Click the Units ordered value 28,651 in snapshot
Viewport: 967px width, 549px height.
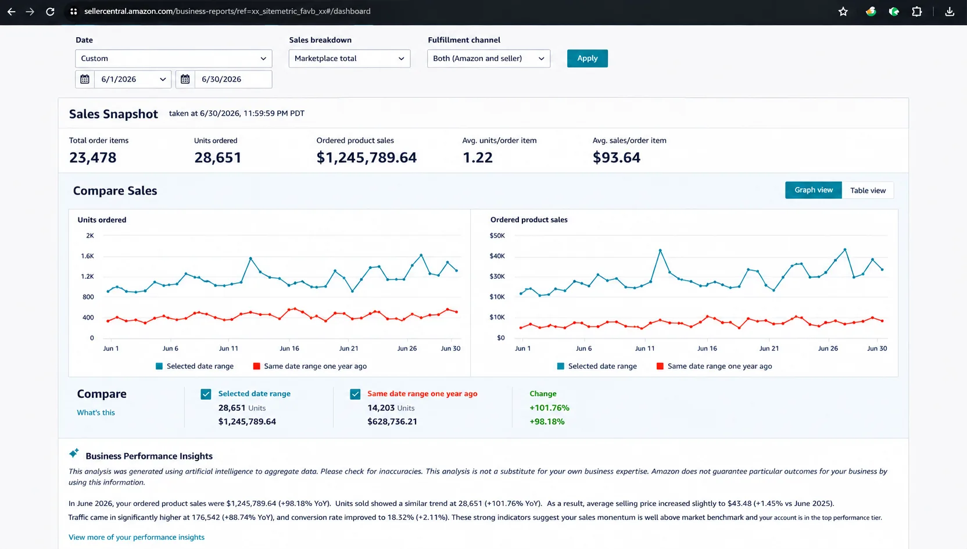[x=218, y=157]
